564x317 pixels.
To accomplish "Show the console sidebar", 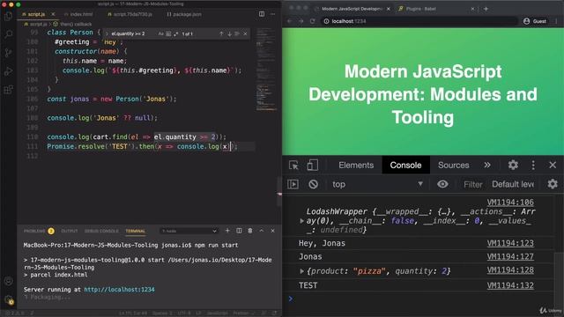I will (x=293, y=184).
